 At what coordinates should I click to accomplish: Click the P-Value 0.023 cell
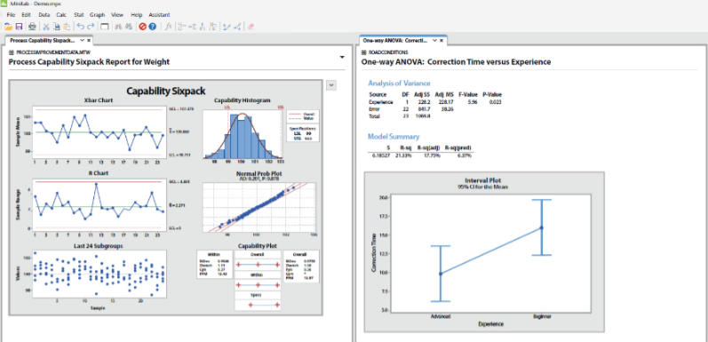(495, 102)
